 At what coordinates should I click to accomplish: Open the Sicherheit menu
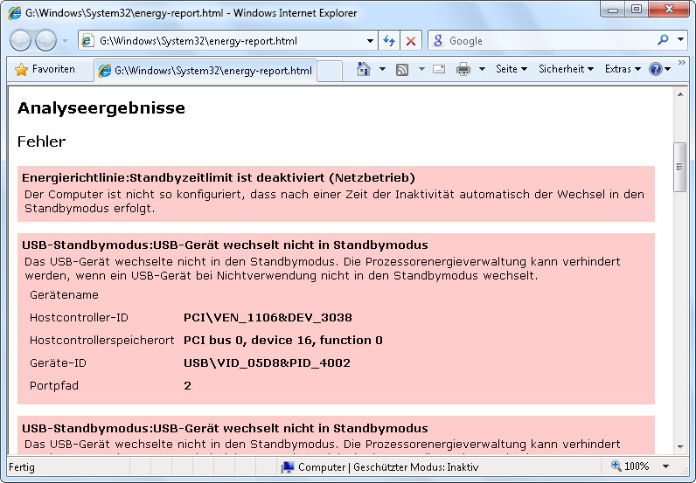pos(566,69)
